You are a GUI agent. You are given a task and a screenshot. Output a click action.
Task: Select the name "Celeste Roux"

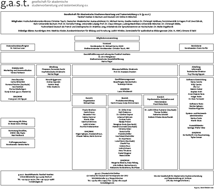pos(125,146)
